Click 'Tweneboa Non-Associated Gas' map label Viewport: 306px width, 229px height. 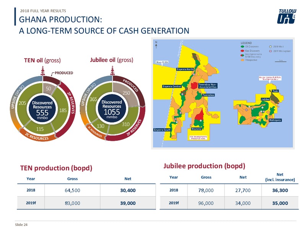coord(208,86)
